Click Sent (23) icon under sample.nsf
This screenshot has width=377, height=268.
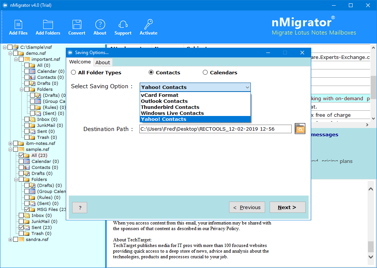coord(27,227)
